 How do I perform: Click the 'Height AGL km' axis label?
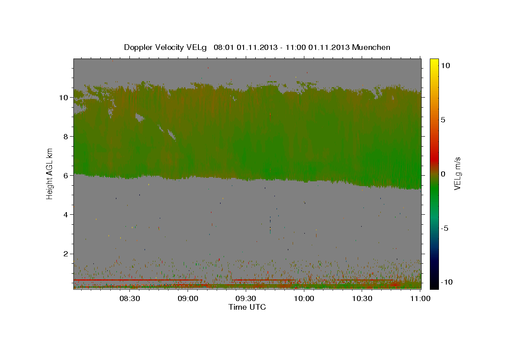tap(50, 173)
